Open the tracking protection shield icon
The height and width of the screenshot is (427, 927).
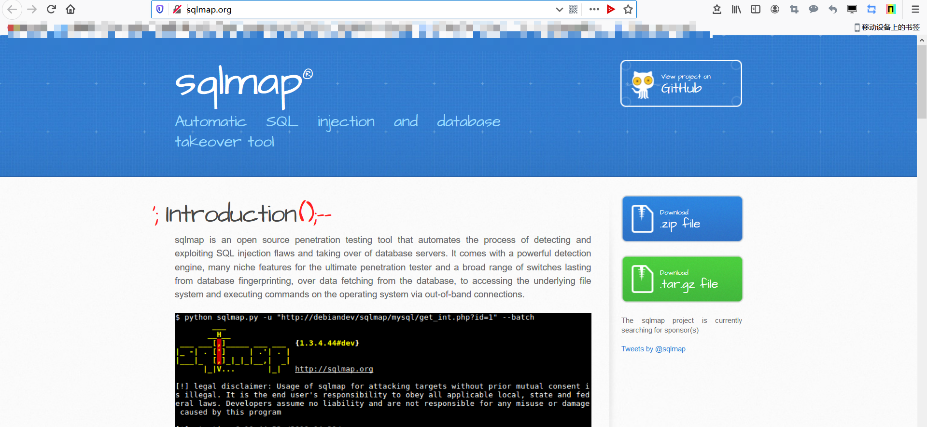pos(160,9)
